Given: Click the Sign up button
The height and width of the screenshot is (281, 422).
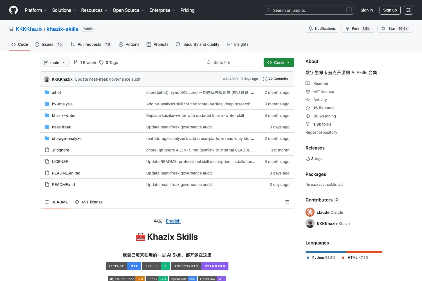Looking at the screenshot, I should point(390,10).
